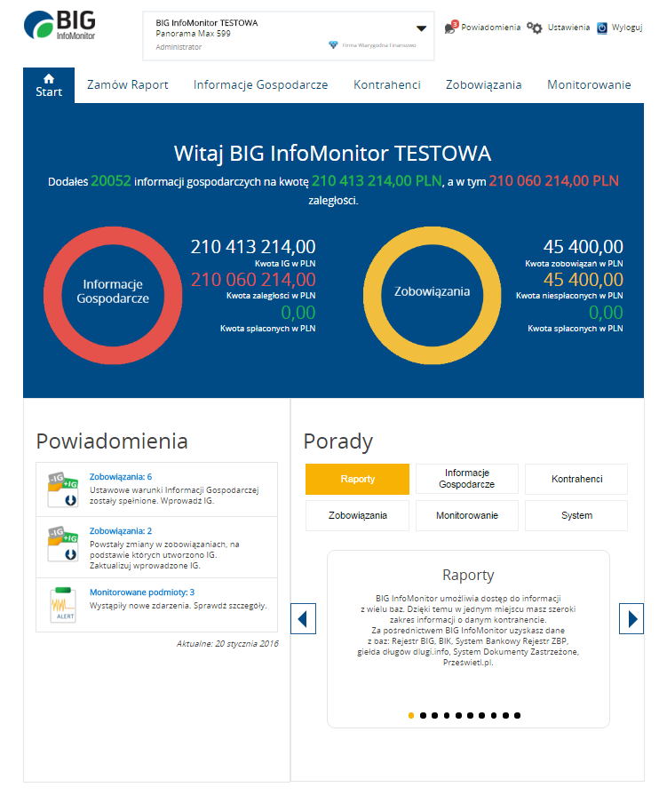The height and width of the screenshot is (803, 667).
Task: Select the second carousel dot
Action: coord(423,715)
